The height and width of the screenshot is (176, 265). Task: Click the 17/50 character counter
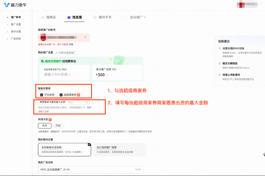(x=138, y=170)
